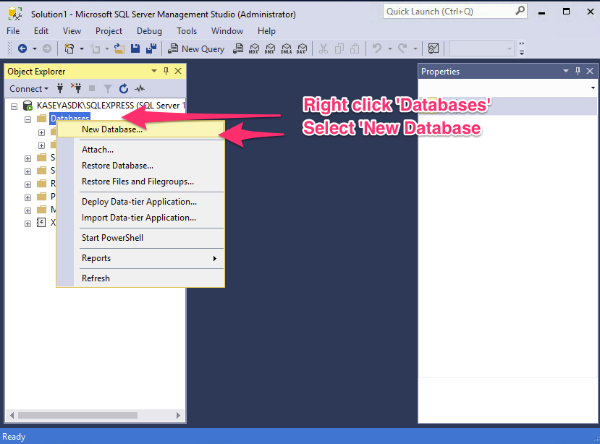Image resolution: width=600 pixels, height=444 pixels.
Task: Open the Help menu
Action: [266, 31]
